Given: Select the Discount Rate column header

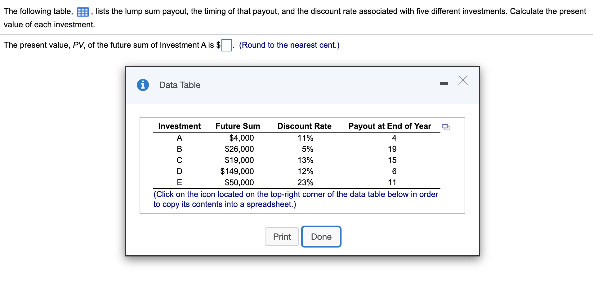Looking at the screenshot, I should tap(304, 126).
